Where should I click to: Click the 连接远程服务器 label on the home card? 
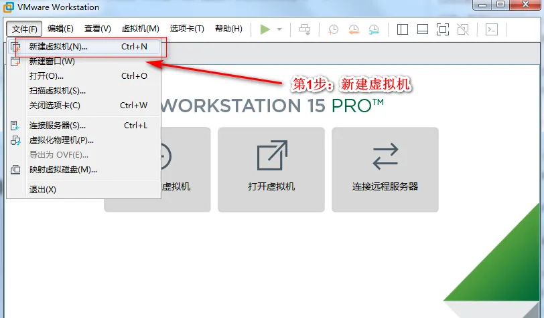385,186
